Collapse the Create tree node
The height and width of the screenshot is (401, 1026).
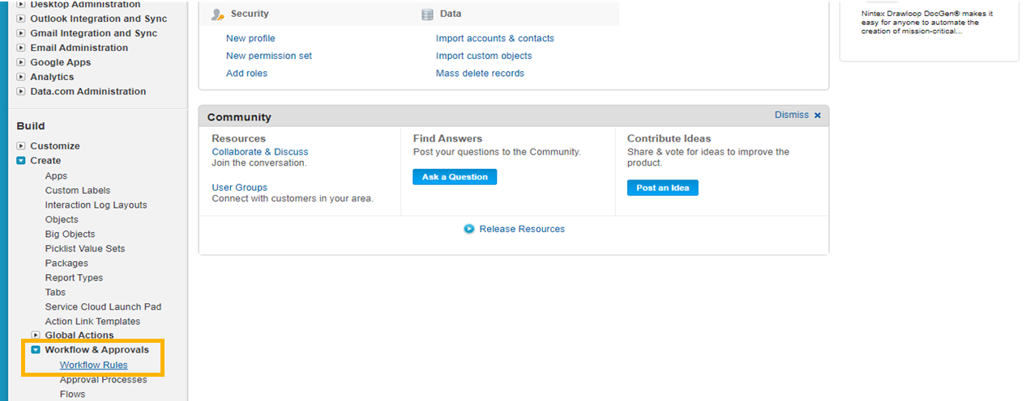click(x=21, y=161)
